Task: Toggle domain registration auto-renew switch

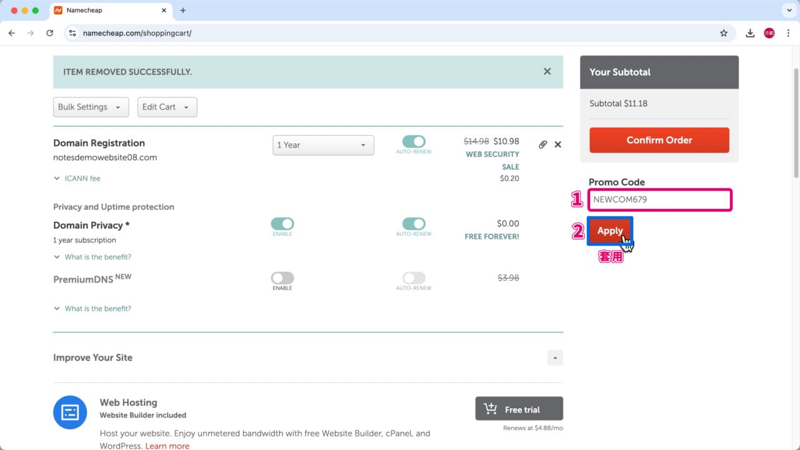Action: click(414, 142)
